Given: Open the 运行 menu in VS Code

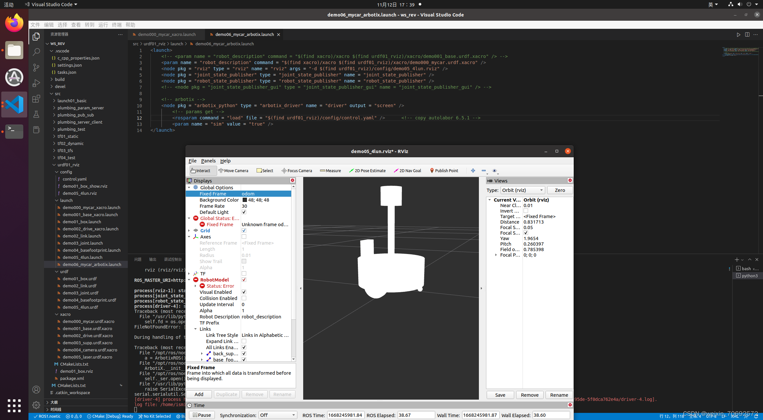Looking at the screenshot, I should pyautogui.click(x=103, y=25).
